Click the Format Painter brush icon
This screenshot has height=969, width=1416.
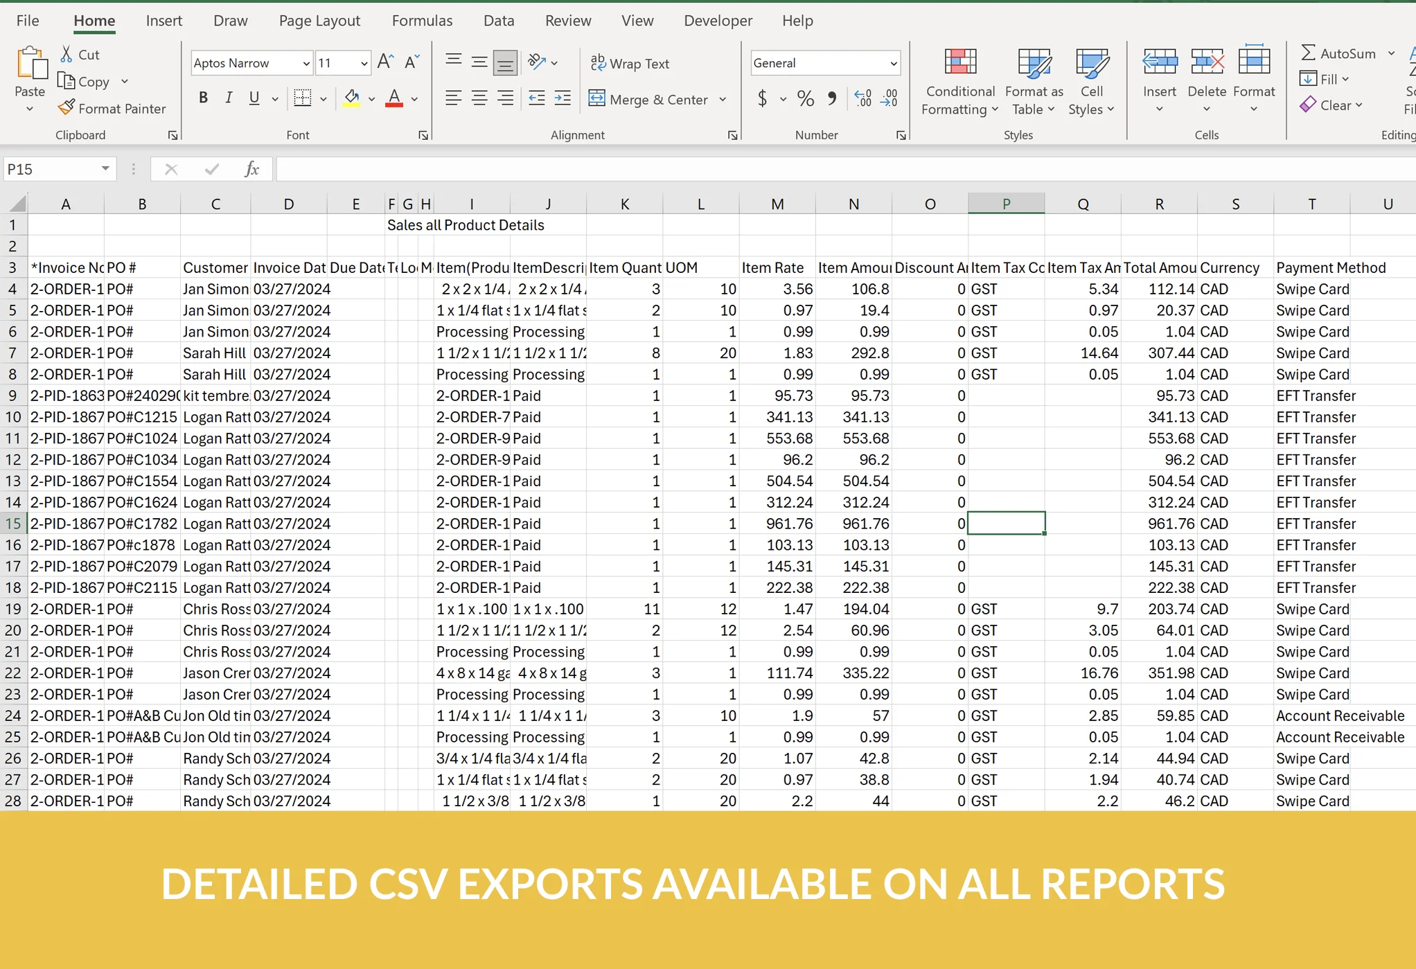(67, 108)
